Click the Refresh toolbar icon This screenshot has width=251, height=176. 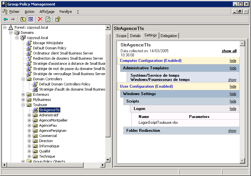coord(48,19)
